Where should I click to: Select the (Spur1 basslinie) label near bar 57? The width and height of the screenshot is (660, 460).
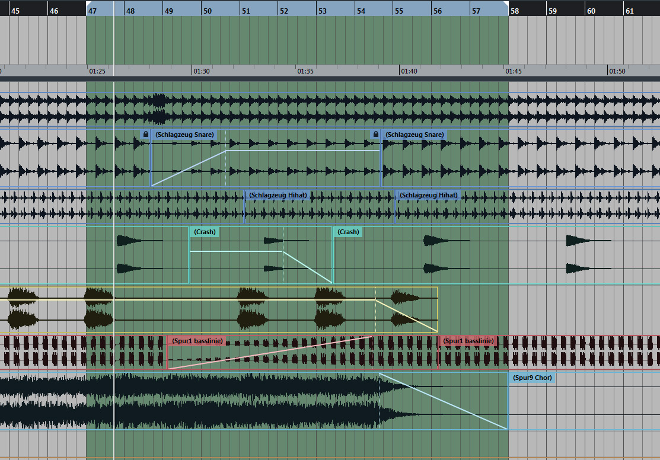click(468, 341)
